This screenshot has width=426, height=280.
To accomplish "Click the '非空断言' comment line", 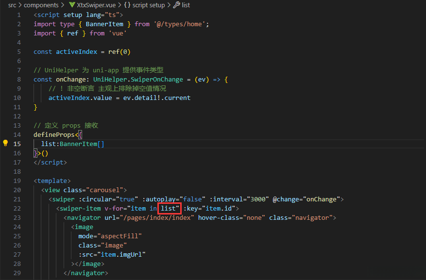I will tap(107, 89).
